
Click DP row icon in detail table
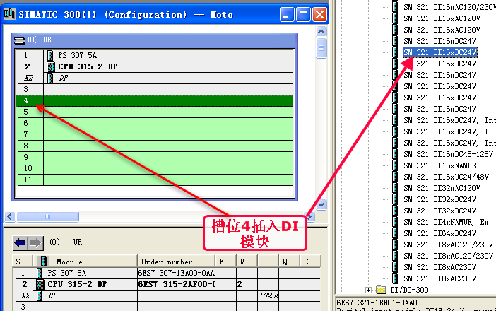point(40,295)
